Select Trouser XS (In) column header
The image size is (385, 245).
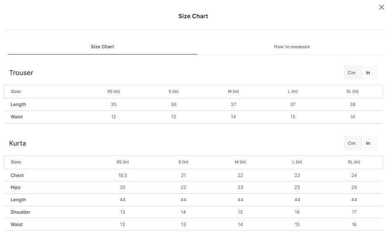(x=113, y=92)
